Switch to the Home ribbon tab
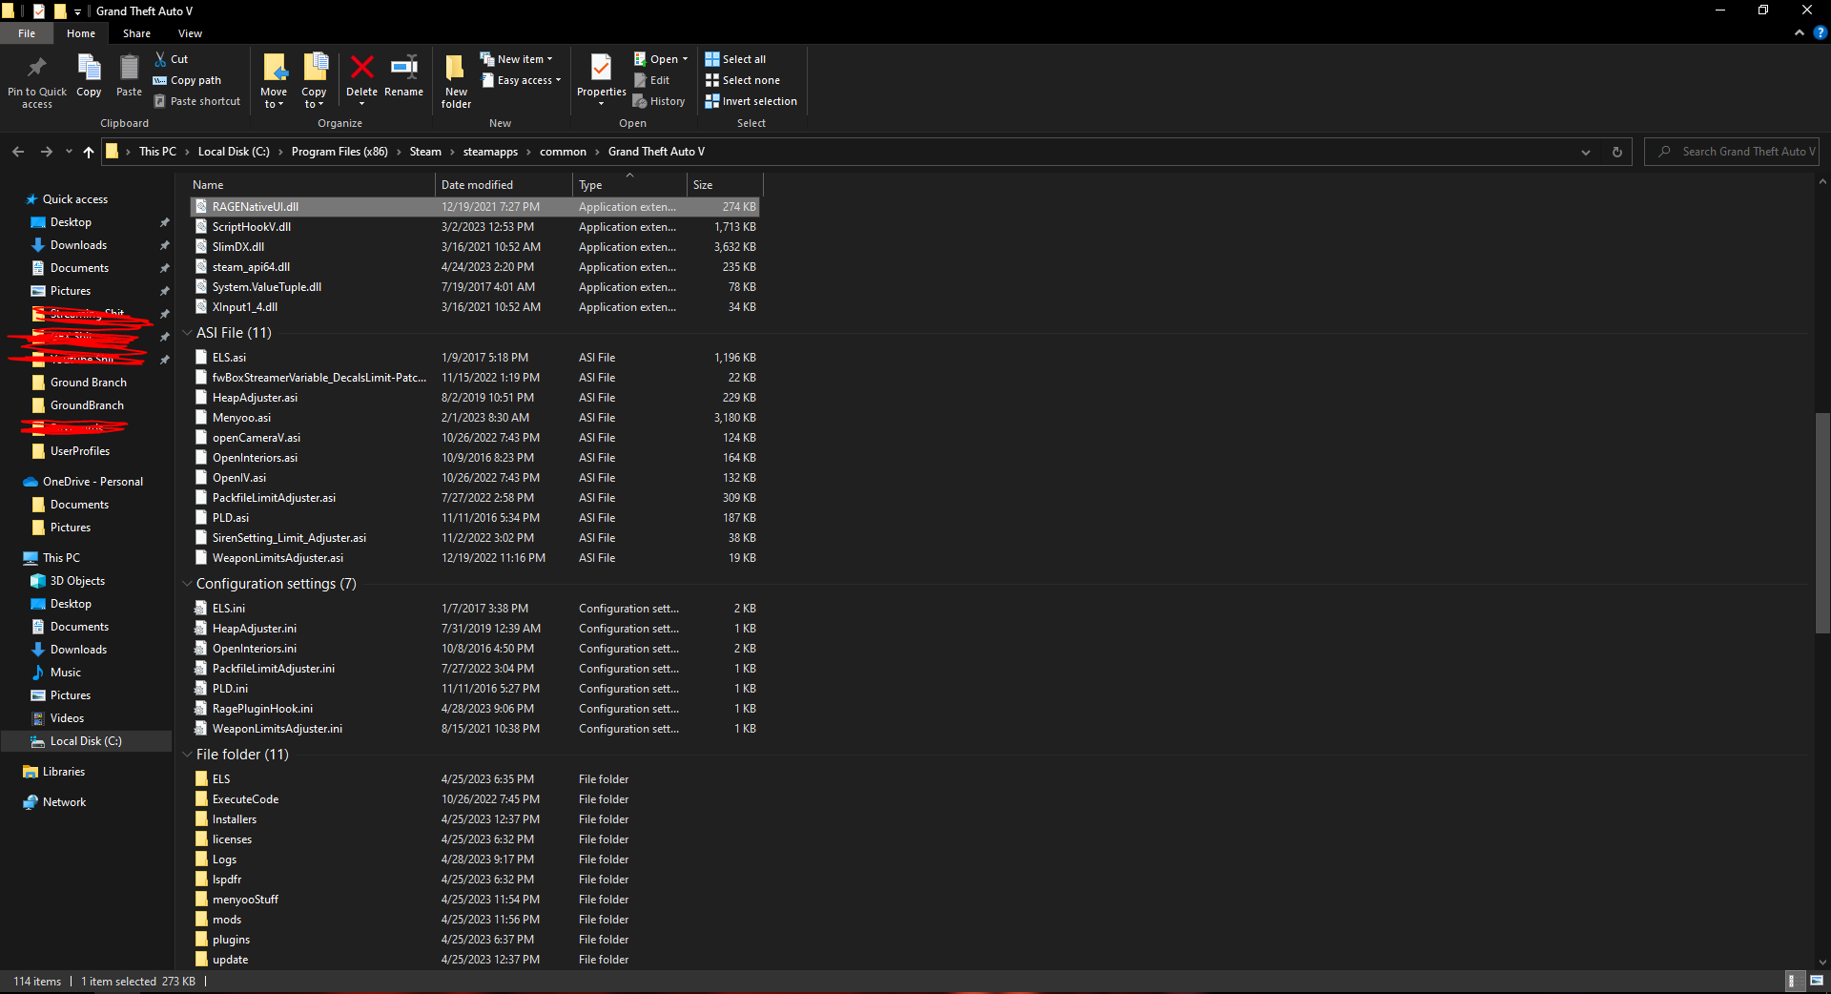Image resolution: width=1831 pixels, height=994 pixels. pos(81,33)
